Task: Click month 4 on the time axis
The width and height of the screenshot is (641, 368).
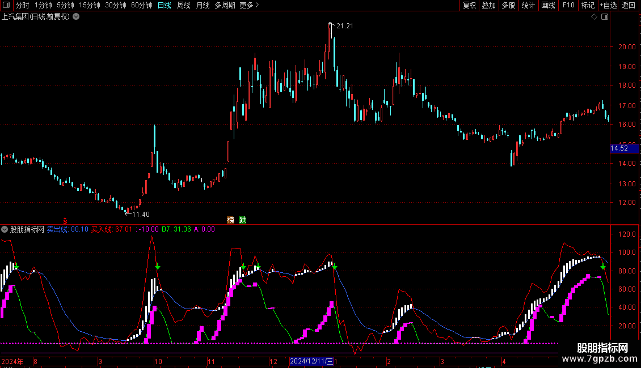Action: tap(504, 361)
